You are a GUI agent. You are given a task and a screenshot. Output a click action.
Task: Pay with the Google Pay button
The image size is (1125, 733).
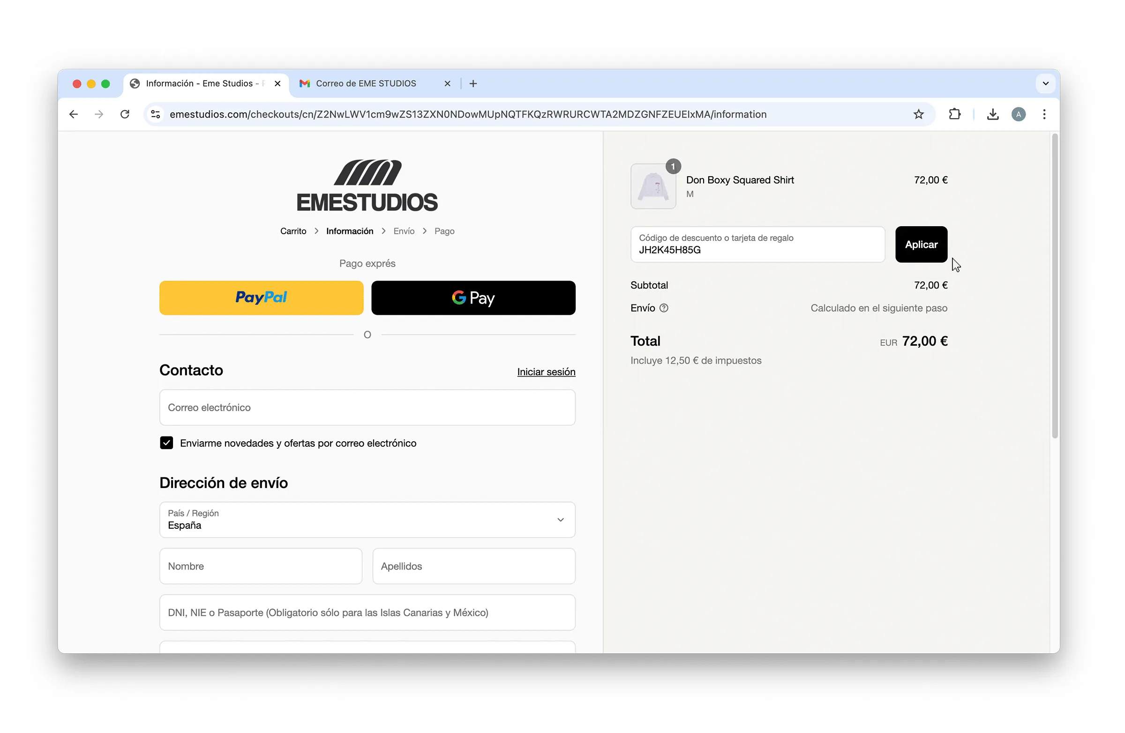[473, 298]
